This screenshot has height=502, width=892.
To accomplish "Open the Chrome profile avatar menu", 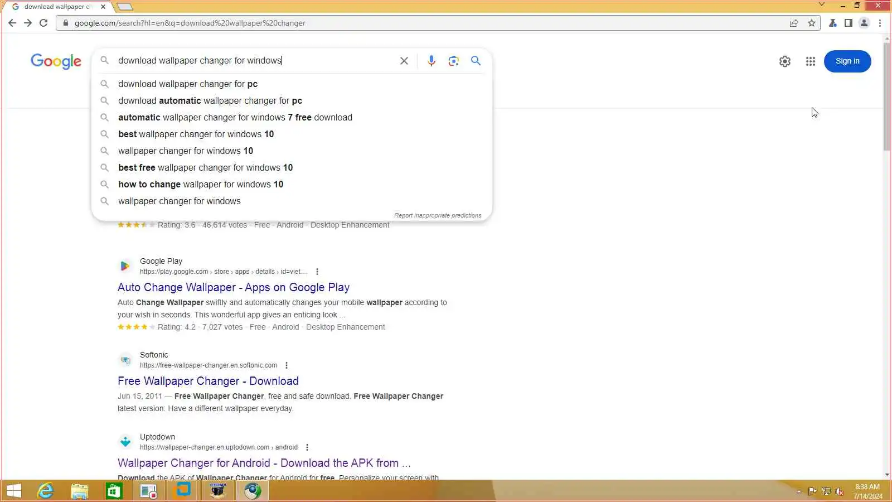I will [864, 23].
